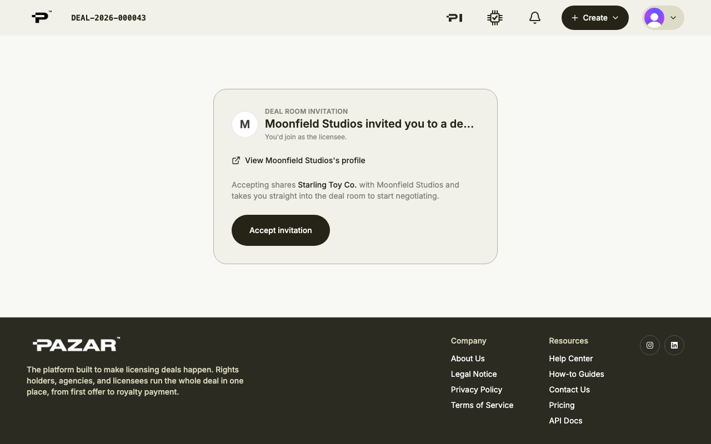This screenshot has width=711, height=444.
Task: View Moonfield Studios's profile link
Action: [298, 160]
